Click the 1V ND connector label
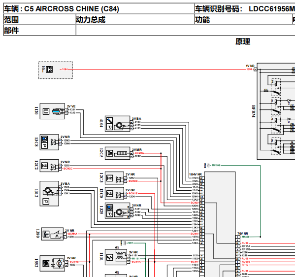Image resolution: width=295 pixels, height=277 pixels. 250,66
